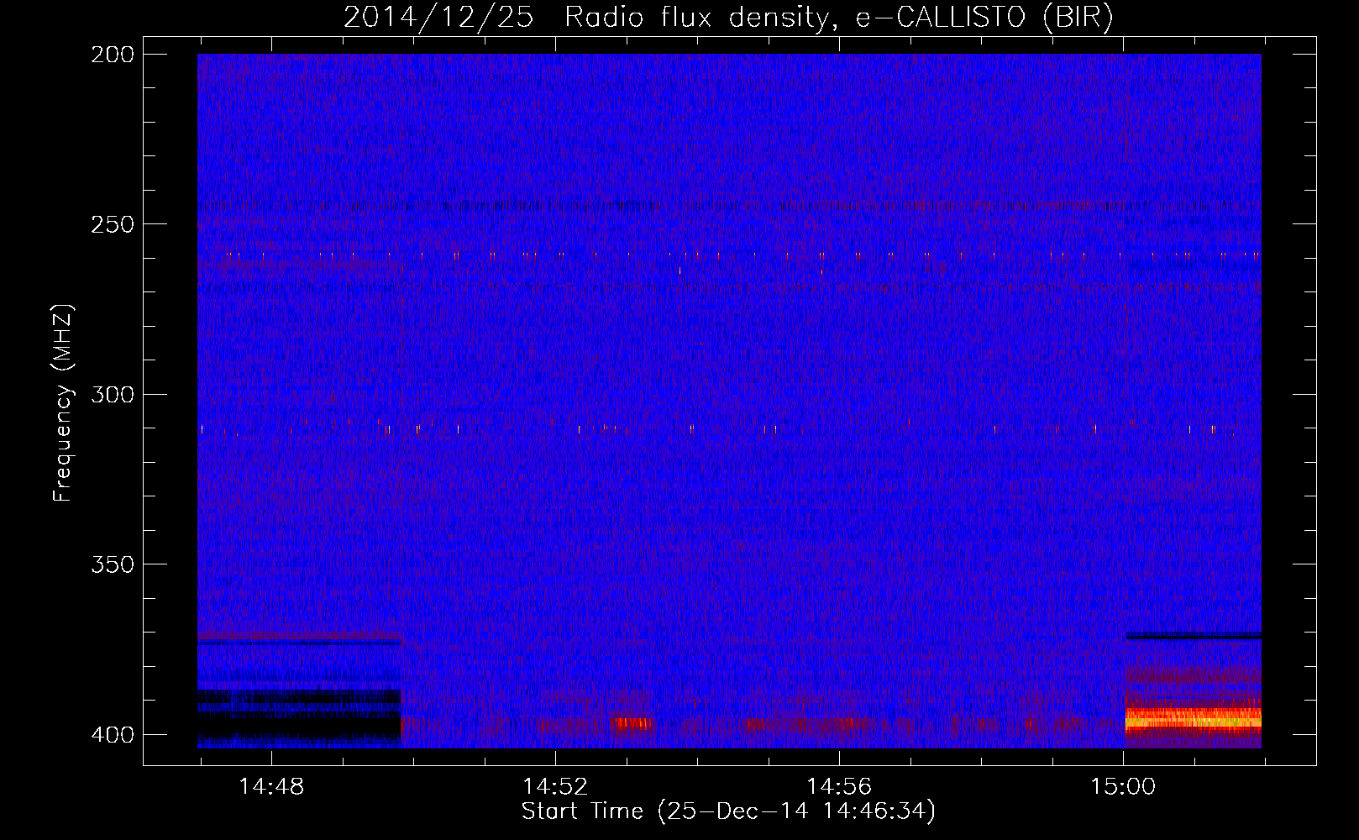Viewport: 1359px width, 840px height.
Task: Click the 350 frequency tick label
Action: [x=113, y=564]
